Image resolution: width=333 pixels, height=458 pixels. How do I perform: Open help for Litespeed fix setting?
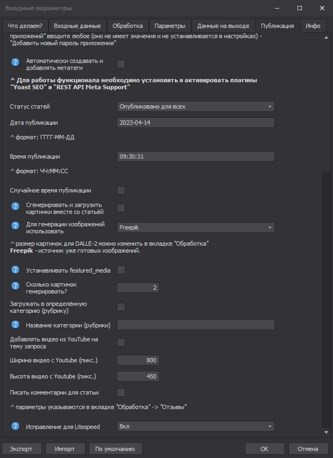click(x=15, y=426)
